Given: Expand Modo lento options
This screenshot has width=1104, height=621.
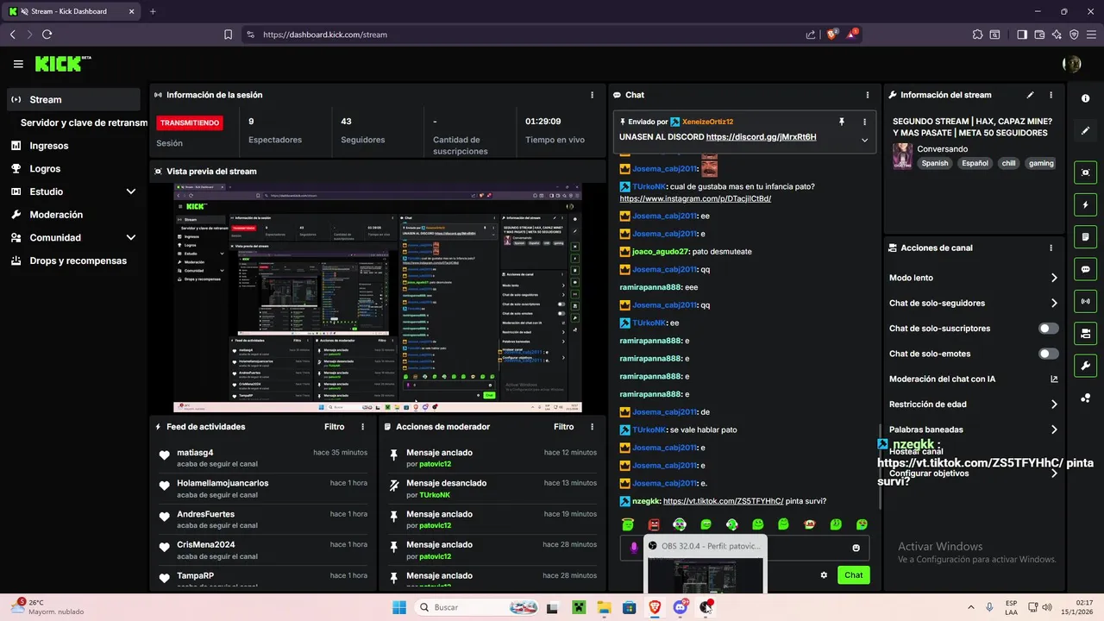Looking at the screenshot, I should [1054, 278].
